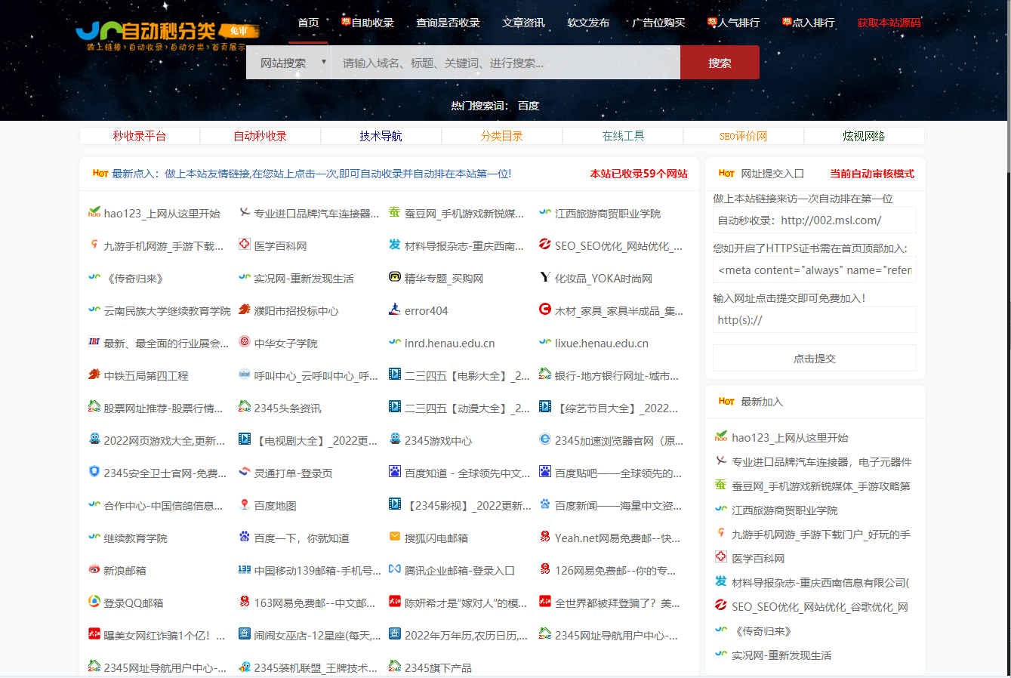Select the 在线工具 tab
This screenshot has width=1011, height=678.
[x=623, y=136]
